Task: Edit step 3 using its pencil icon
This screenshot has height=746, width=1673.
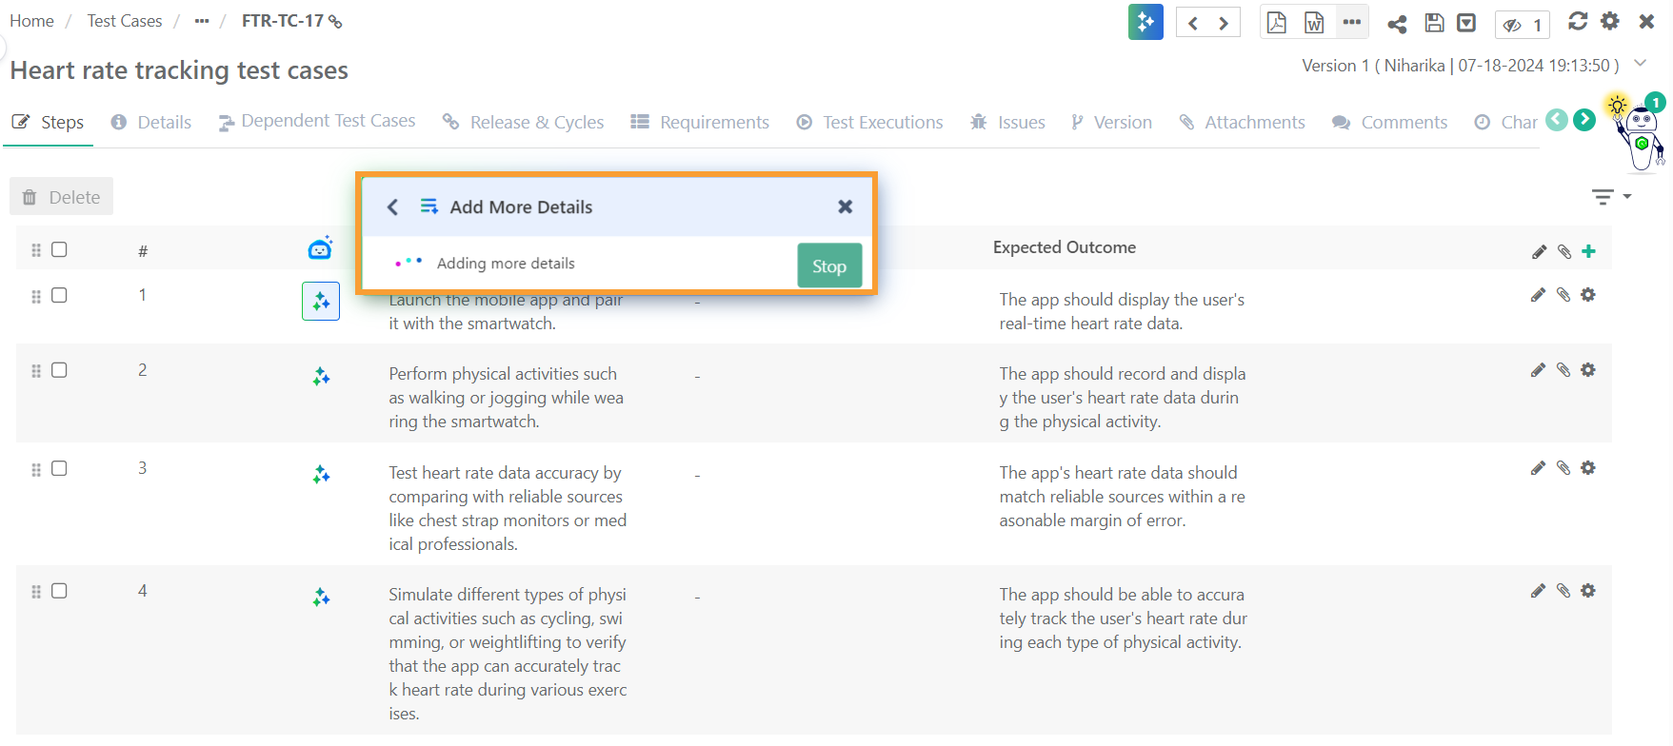Action: [1538, 468]
